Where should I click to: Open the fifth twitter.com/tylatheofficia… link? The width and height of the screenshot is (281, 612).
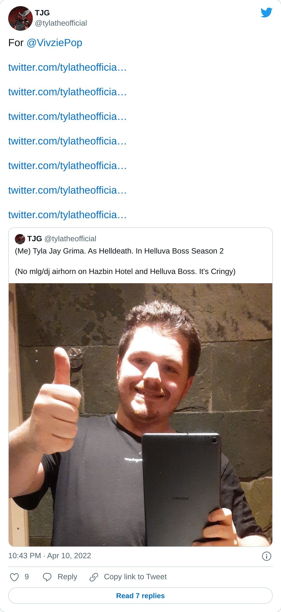pyautogui.click(x=67, y=166)
